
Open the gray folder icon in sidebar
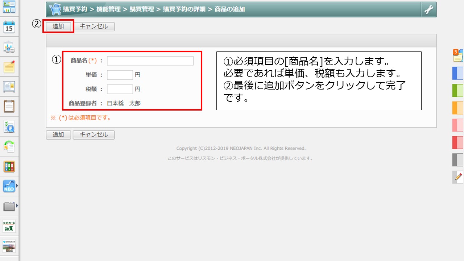[x=9, y=206]
